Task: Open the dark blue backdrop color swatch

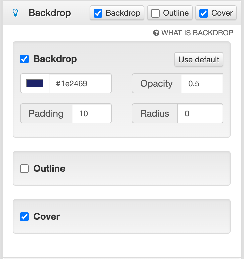Action: tap(35, 84)
